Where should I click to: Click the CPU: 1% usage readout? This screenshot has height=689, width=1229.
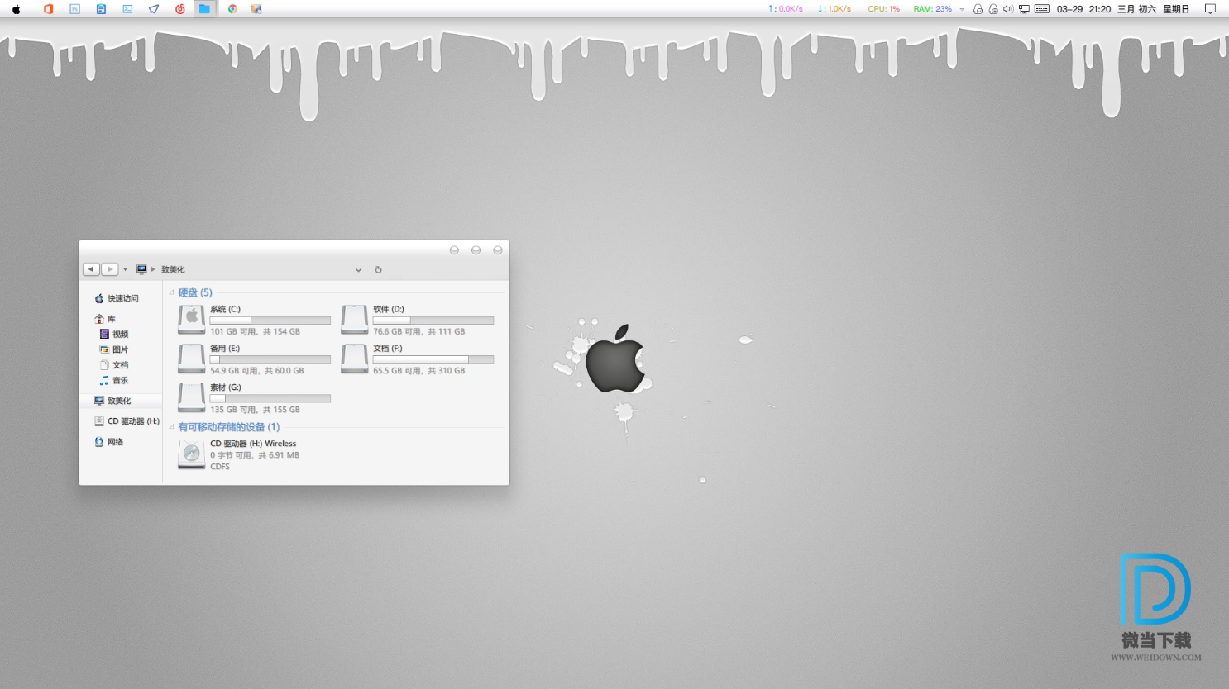point(883,9)
